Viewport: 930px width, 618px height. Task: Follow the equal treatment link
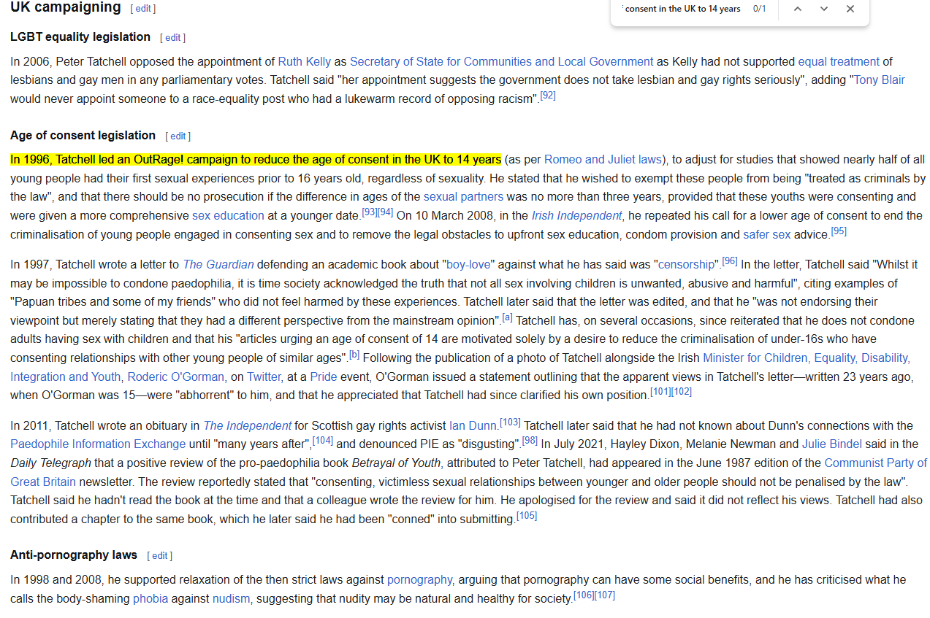pos(839,62)
